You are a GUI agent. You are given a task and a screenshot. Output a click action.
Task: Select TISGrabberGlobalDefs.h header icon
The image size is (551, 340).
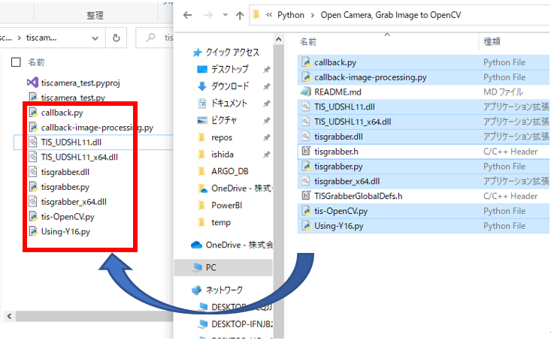(306, 196)
